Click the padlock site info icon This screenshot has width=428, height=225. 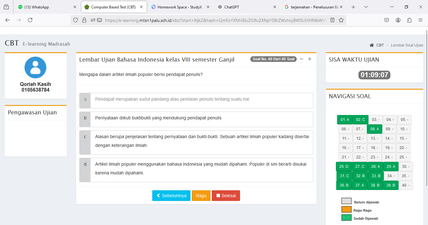tap(84, 20)
